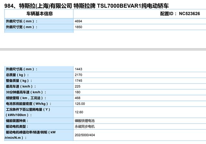Click the length value "4694"
Viewport: 206px width, 144px height.
(x=79, y=21)
